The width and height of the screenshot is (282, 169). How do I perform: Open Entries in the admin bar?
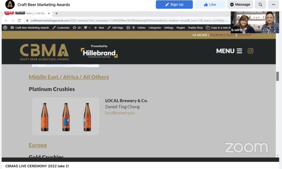coord(142,28)
